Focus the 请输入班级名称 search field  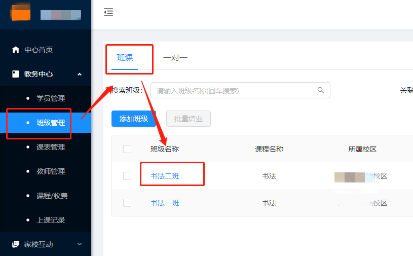pos(240,90)
